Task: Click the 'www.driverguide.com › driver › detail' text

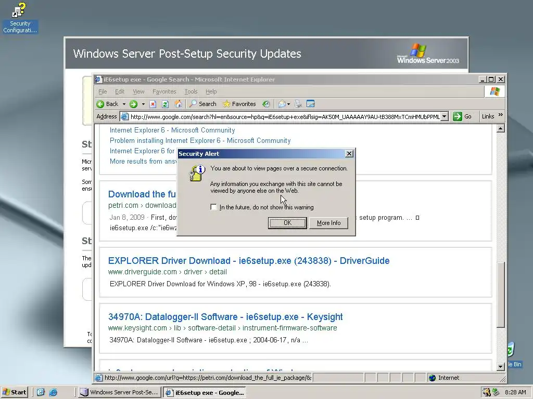Action: 167,272
